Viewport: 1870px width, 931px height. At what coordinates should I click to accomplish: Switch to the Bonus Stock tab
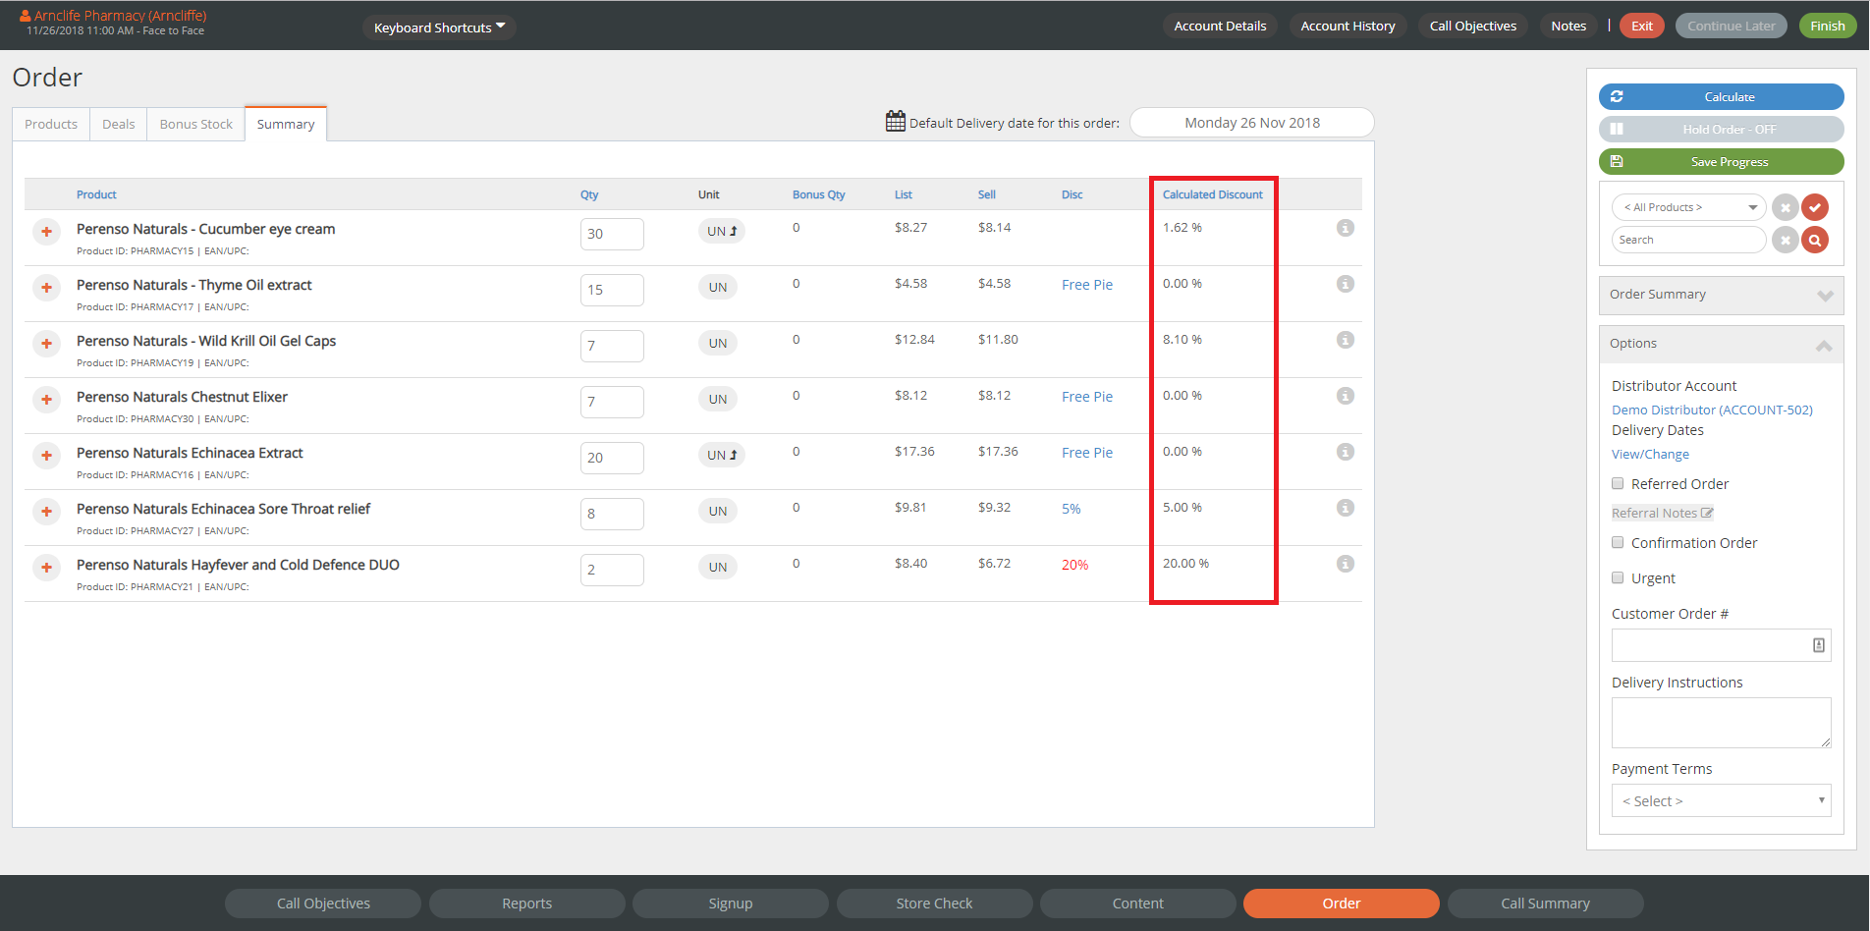point(196,124)
